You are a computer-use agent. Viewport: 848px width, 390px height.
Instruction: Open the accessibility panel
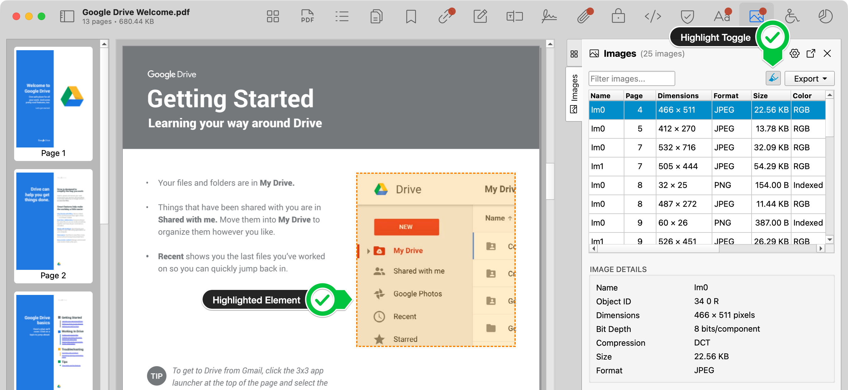pos(792,16)
